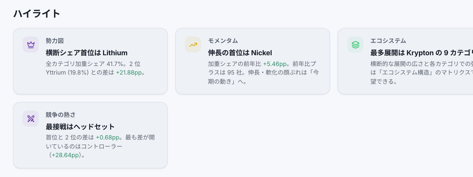
Task: Click the stacked layers icon for エコシステム
Action: pos(356,45)
